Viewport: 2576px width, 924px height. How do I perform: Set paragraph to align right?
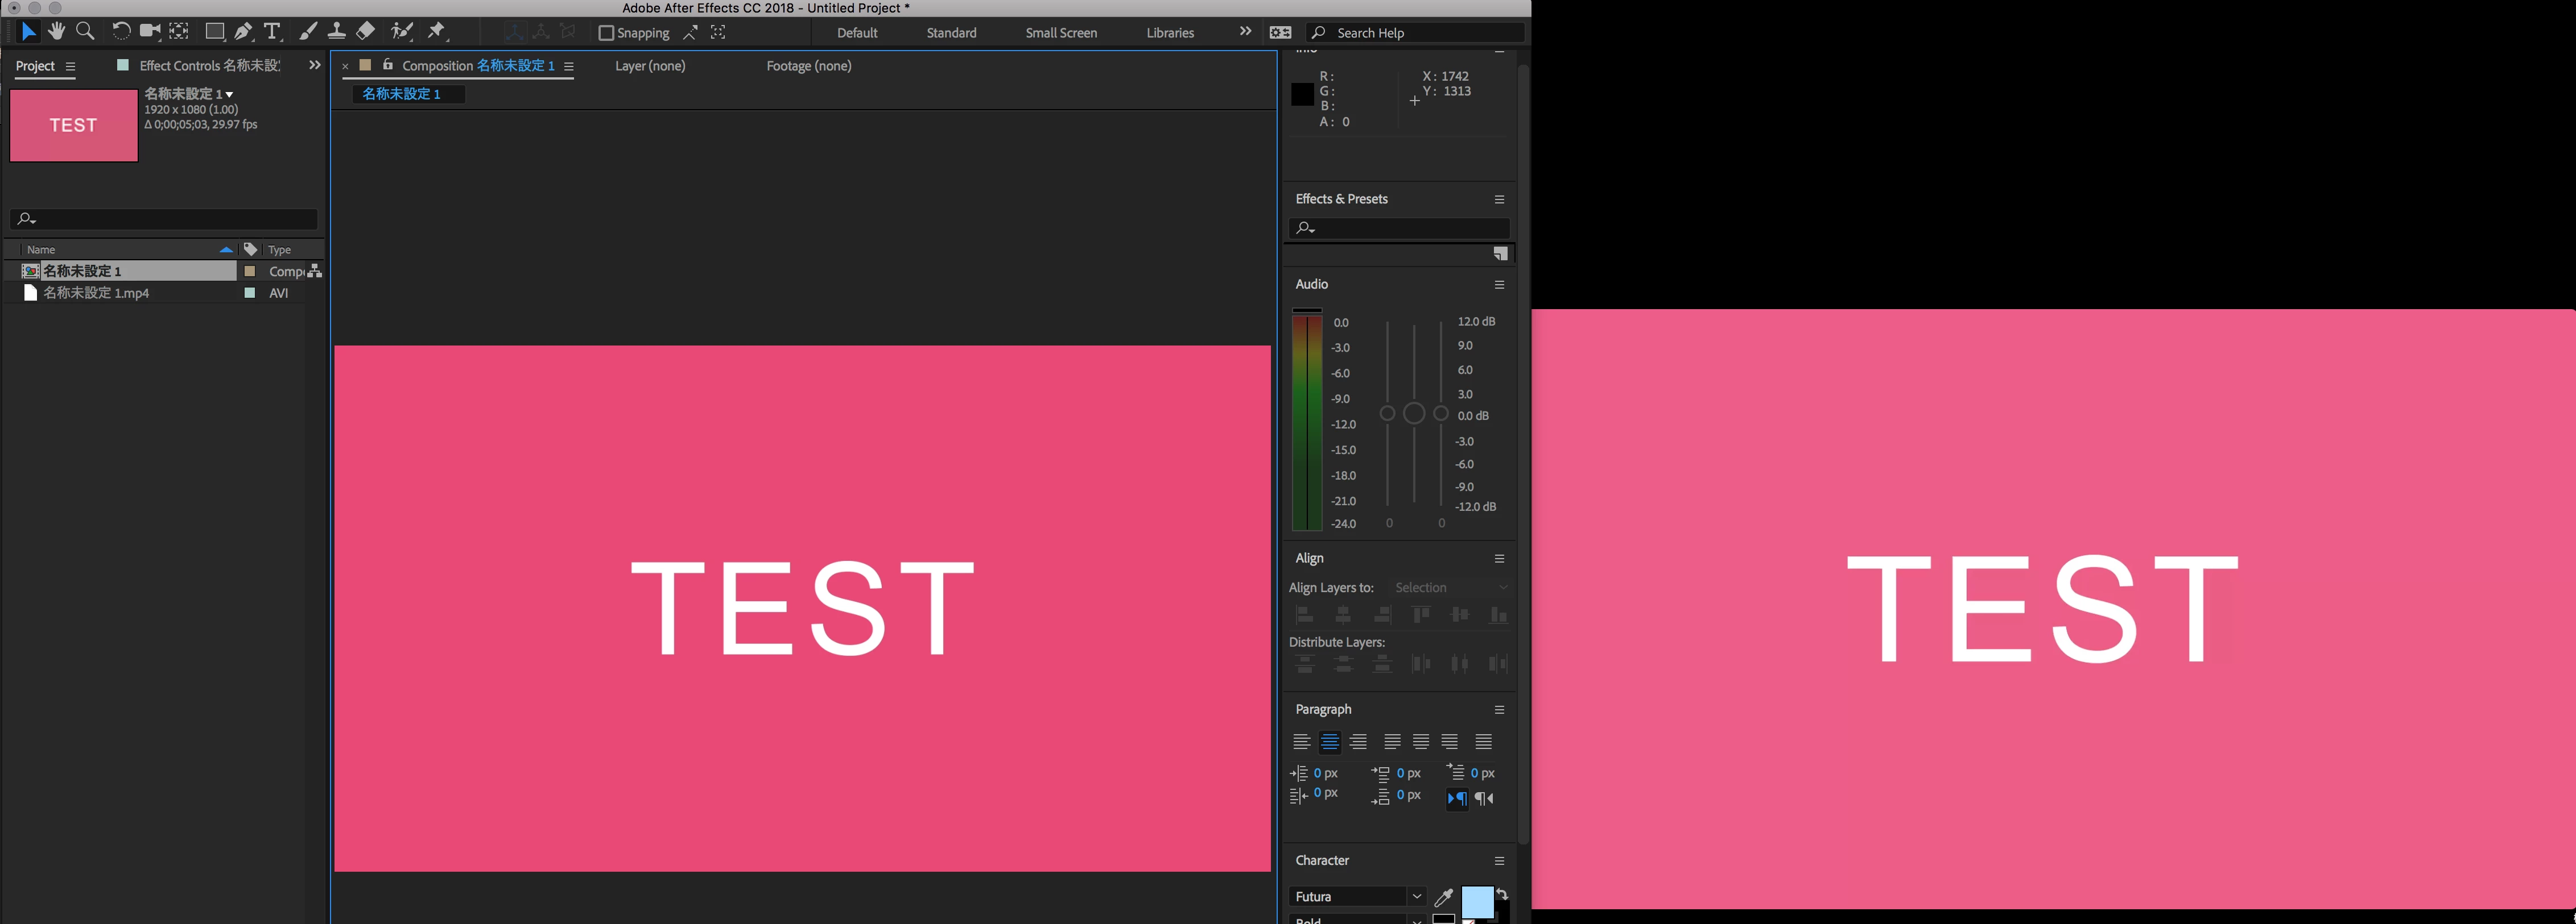pyautogui.click(x=1358, y=741)
